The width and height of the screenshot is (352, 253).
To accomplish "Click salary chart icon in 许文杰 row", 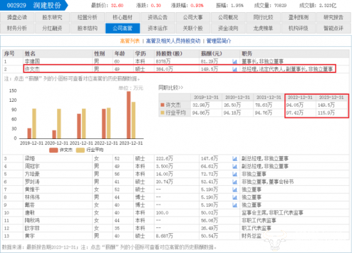I will (x=235, y=69).
